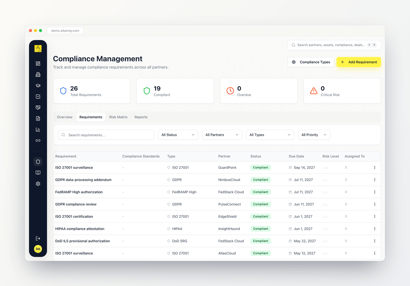Open the handshake icon in sidebar
410x286 pixels.
pyautogui.click(x=38, y=107)
